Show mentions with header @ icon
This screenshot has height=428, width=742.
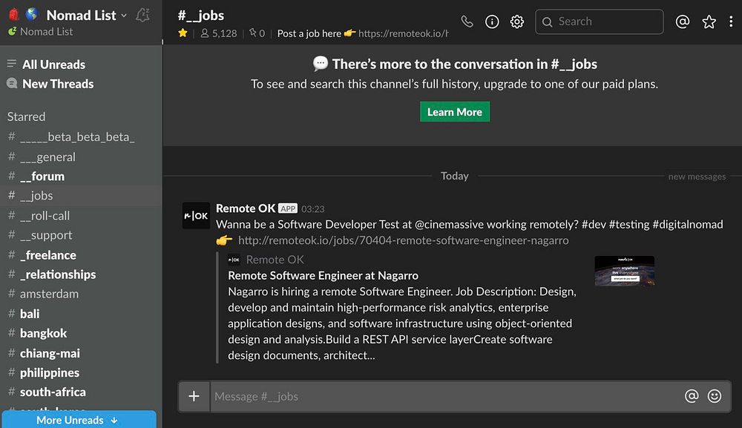[x=683, y=22]
